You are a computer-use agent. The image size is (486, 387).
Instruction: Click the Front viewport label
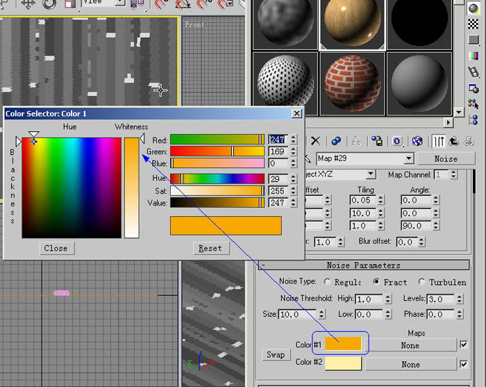[194, 24]
